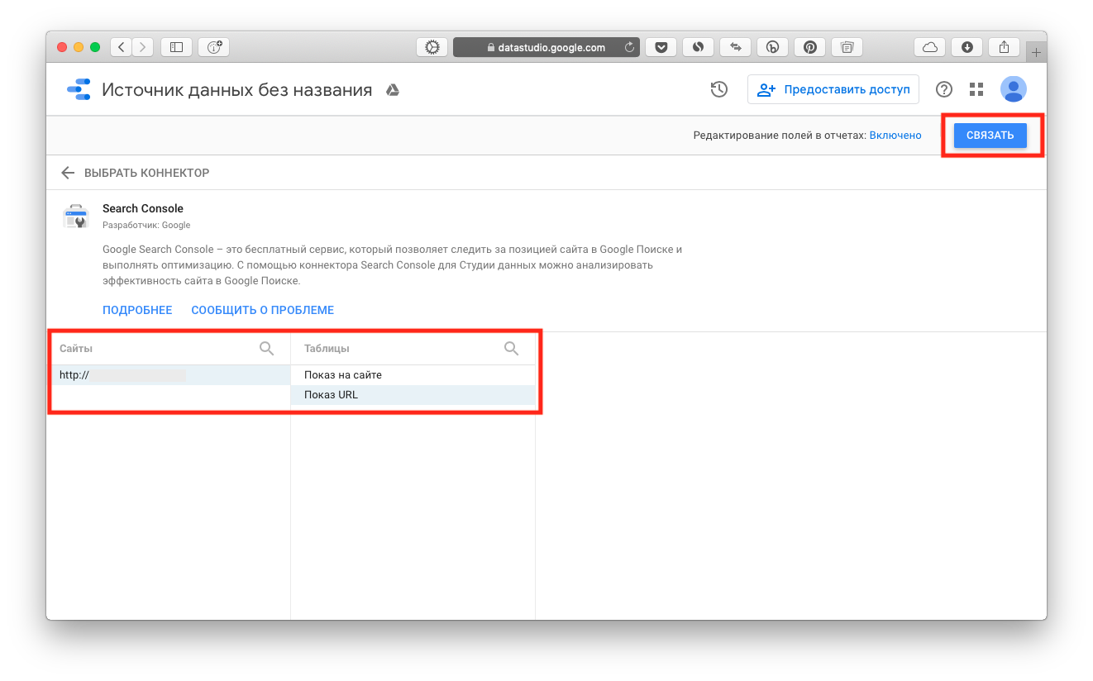
Task: Click the tab overview extension icon
Action: pos(847,47)
